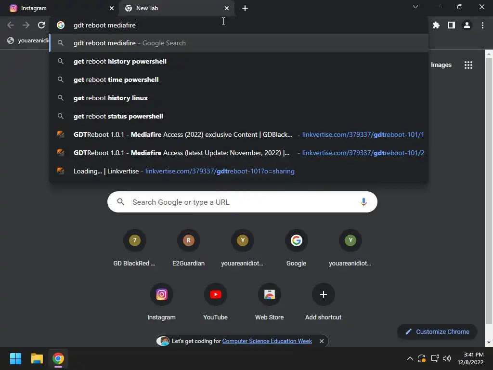Dismiss the Education Week promo
Image resolution: width=493 pixels, height=370 pixels.
321,341
